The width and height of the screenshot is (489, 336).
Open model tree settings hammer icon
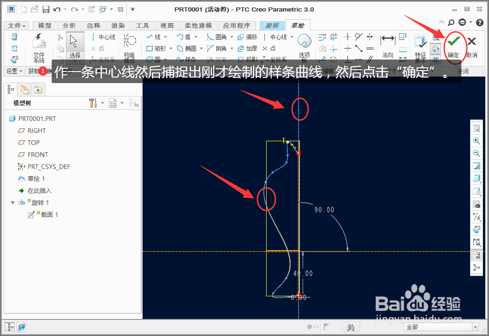coord(93,103)
